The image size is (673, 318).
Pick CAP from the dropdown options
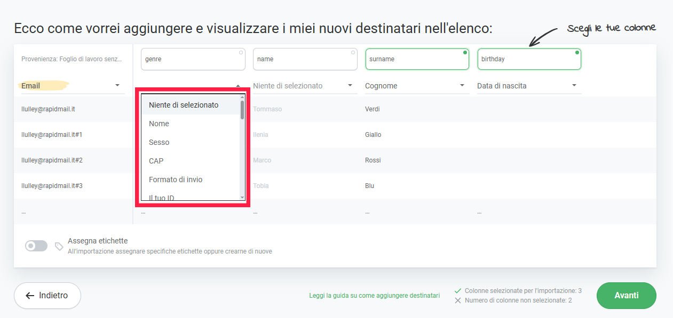156,161
